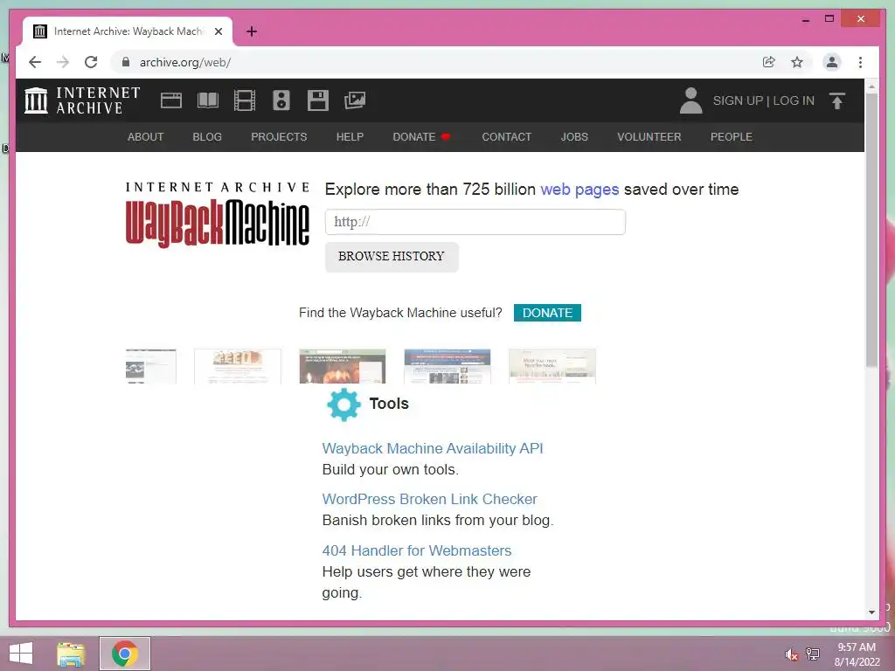Open WordPress Broken Link Checker link
Screen dimensions: 895x671
click(430, 499)
